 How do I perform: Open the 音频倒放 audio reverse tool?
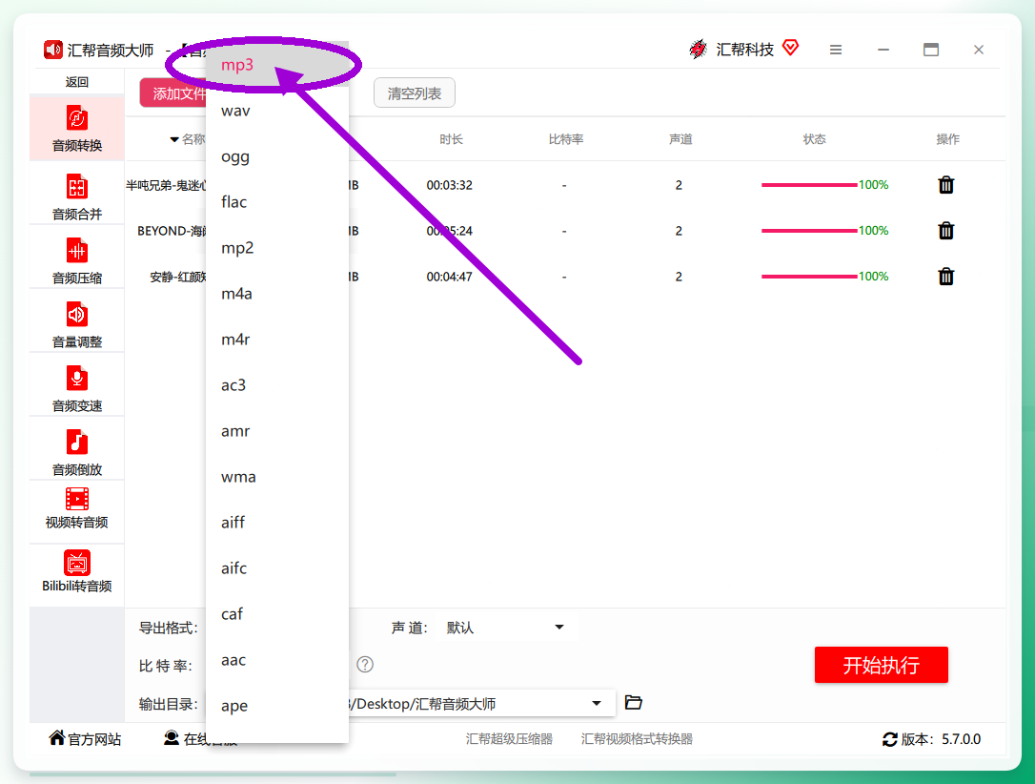click(76, 452)
